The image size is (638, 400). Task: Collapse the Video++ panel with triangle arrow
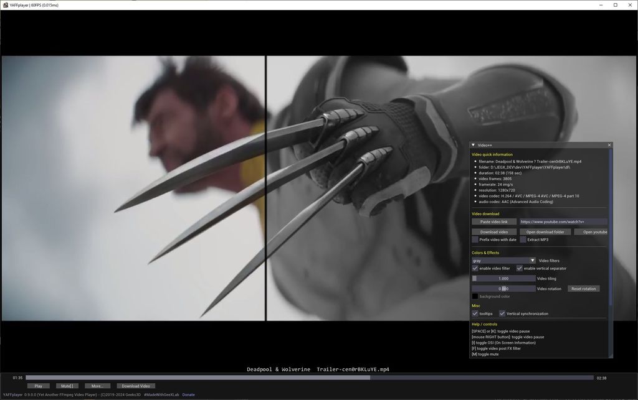coord(473,145)
